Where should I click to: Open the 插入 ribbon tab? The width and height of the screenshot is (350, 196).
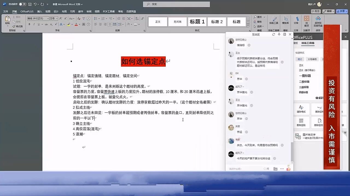click(40, 11)
